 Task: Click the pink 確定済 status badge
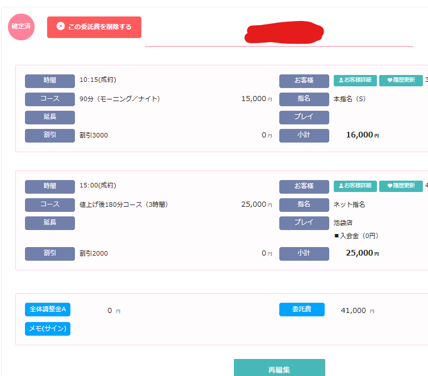[x=21, y=27]
